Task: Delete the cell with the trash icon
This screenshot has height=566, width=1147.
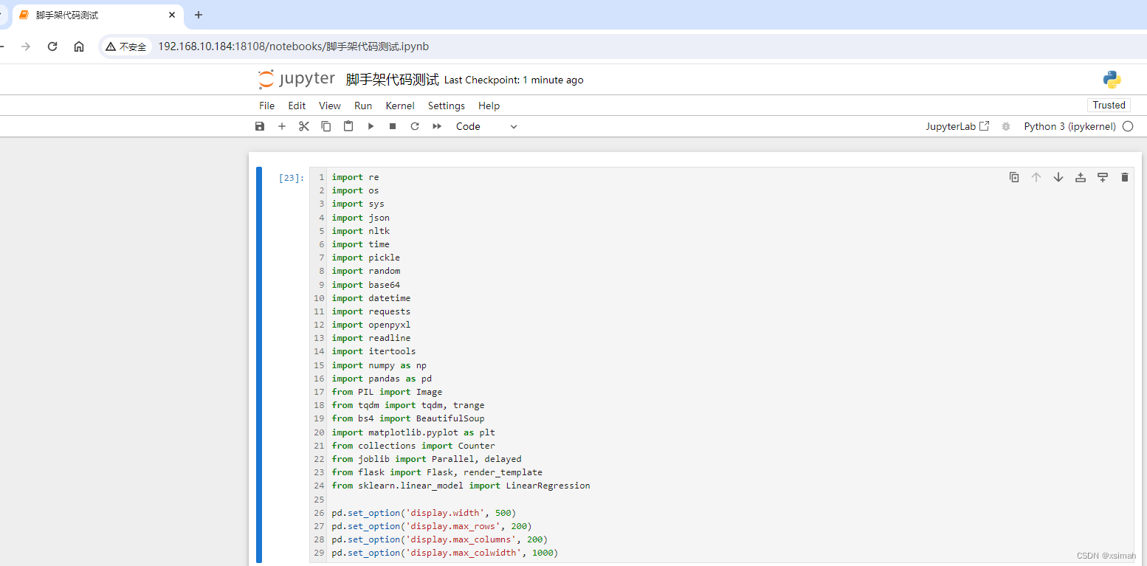Action: (1125, 176)
